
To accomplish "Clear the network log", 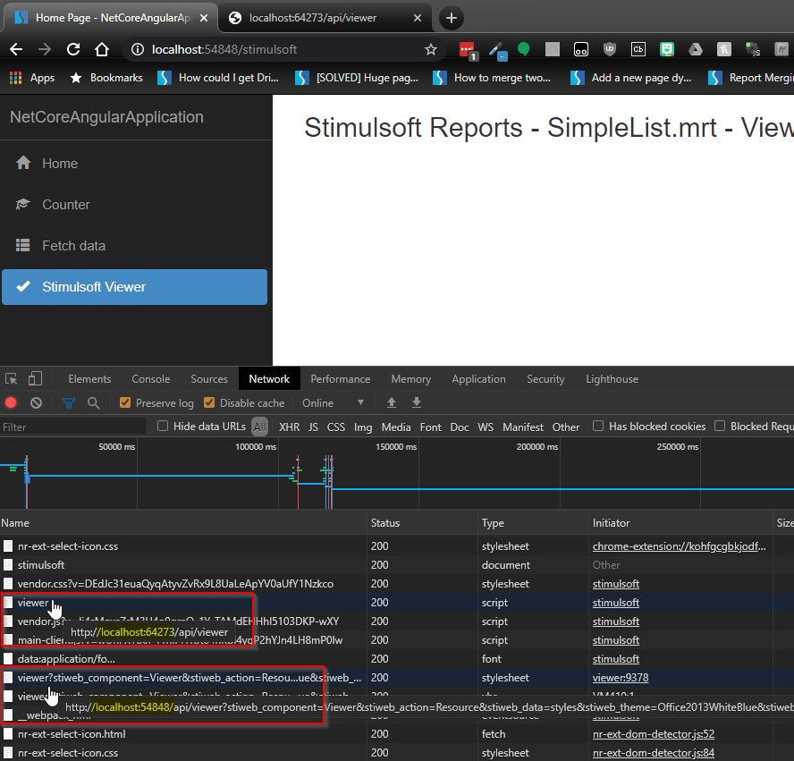I will click(x=36, y=403).
